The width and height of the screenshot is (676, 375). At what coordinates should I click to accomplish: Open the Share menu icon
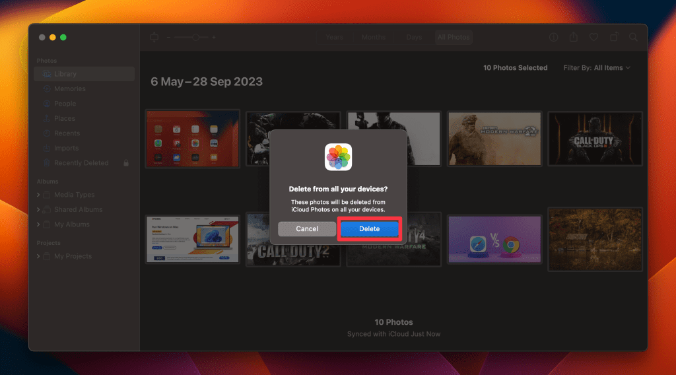tap(574, 37)
